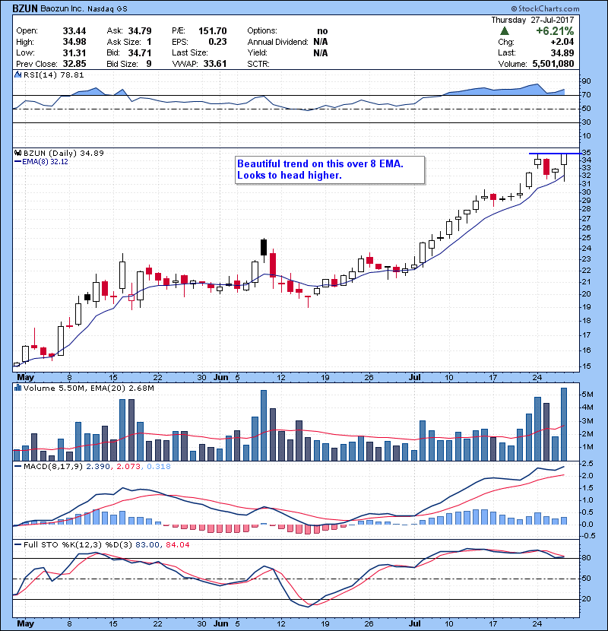Click the P/E value 151.70
Screen dimensions: 608x631
click(213, 31)
